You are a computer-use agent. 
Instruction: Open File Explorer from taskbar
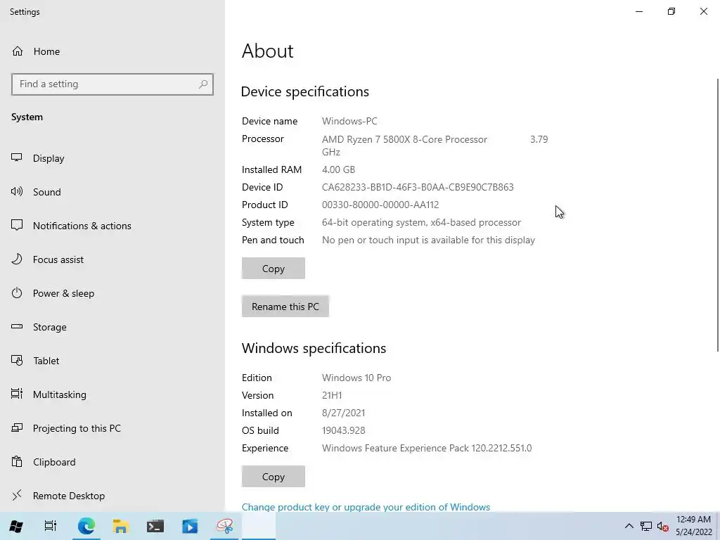120,526
